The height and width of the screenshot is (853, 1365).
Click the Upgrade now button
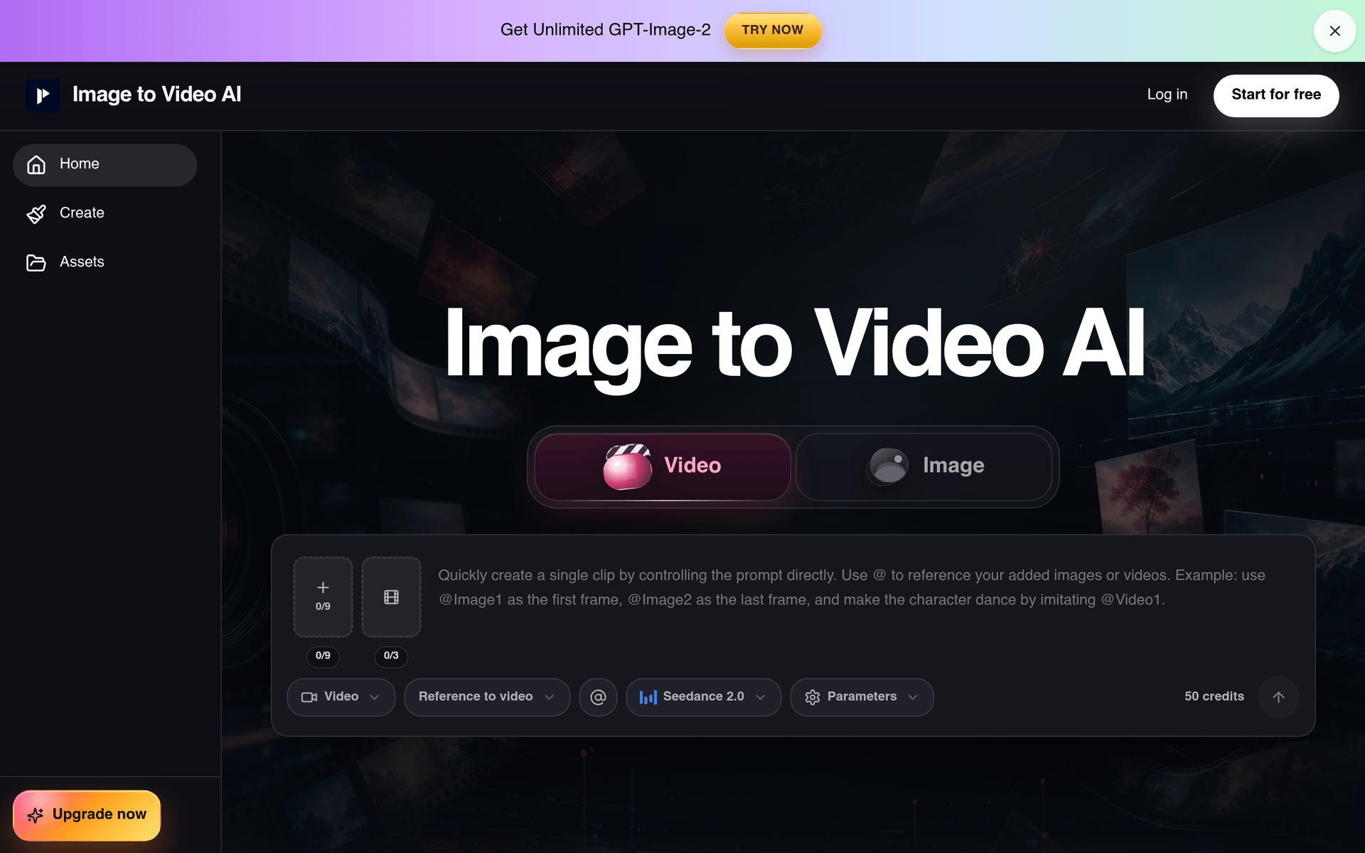click(87, 815)
